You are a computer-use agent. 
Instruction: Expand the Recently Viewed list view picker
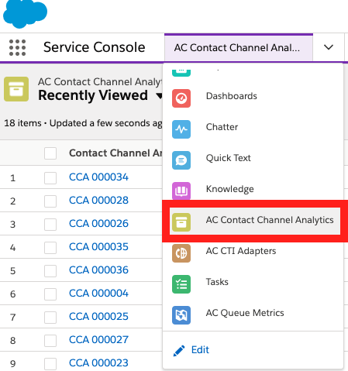(x=160, y=96)
